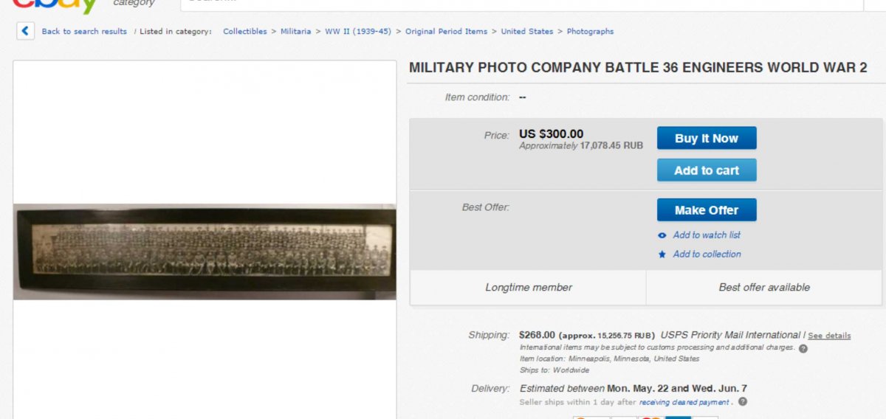Screen dimensions: 886x419
Task: Go to the Militaria breadcrumb
Action: (x=295, y=32)
